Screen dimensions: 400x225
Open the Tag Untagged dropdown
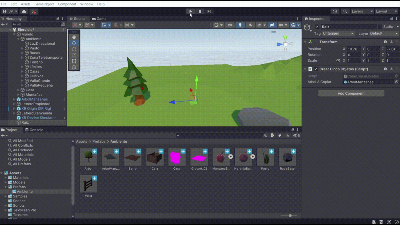(338, 33)
